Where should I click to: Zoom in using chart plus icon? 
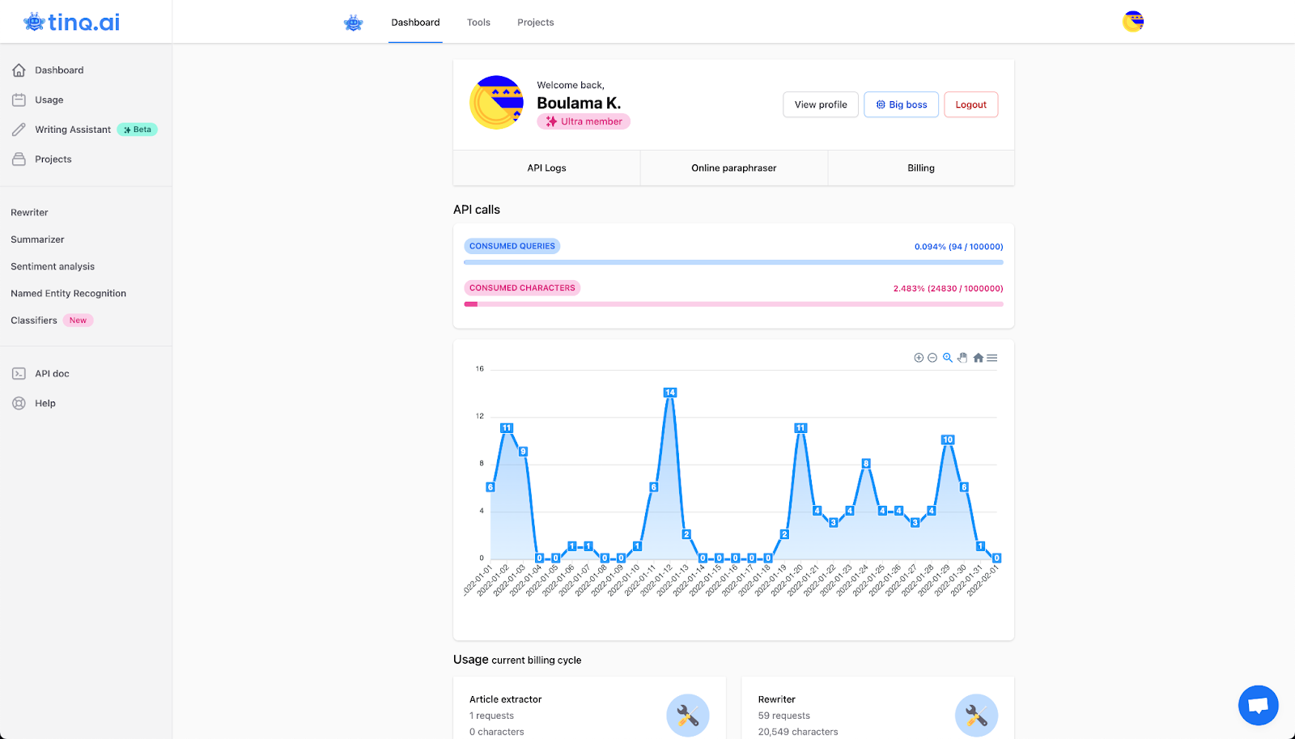(x=919, y=358)
